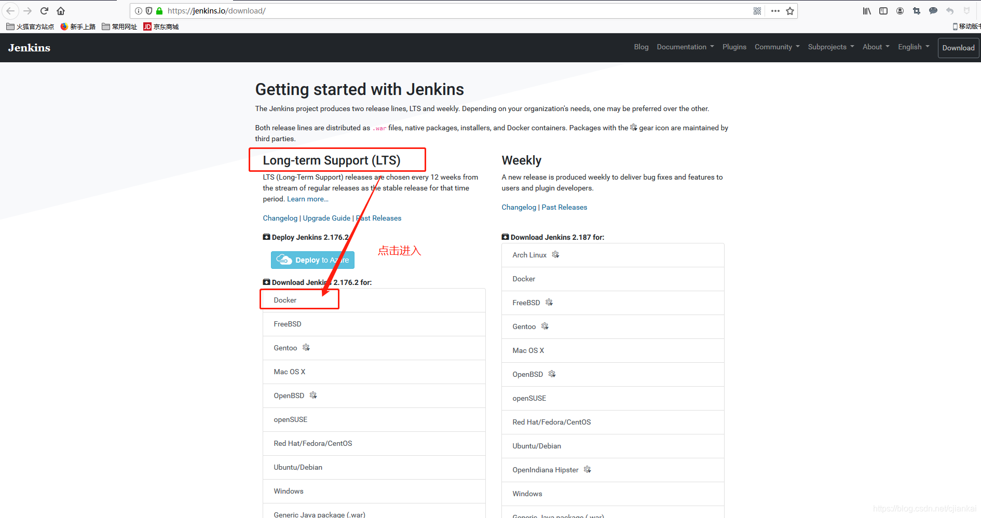The image size is (981, 518).
Task: Open the 火狐官方站点 bookmark folder
Action: click(30, 26)
